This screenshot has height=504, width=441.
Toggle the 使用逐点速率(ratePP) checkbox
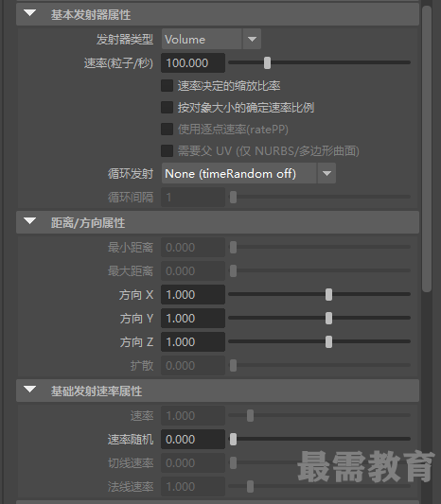(167, 130)
